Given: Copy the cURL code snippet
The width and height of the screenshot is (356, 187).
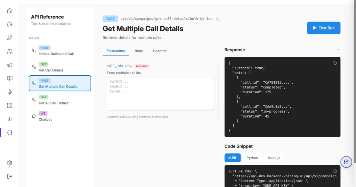Looking at the screenshot, I should [x=335, y=171].
